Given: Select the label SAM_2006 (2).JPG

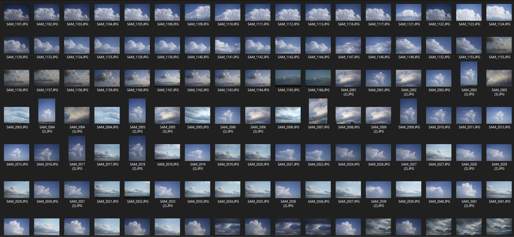Looking at the screenshot, I should (228, 129).
